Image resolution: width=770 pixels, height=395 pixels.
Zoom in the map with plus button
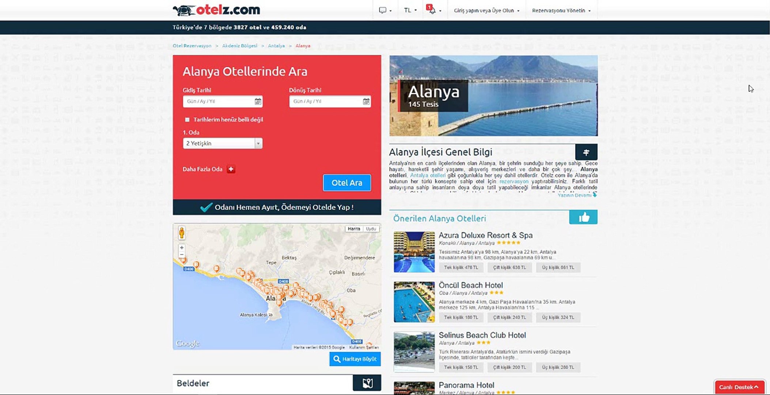[x=182, y=248]
